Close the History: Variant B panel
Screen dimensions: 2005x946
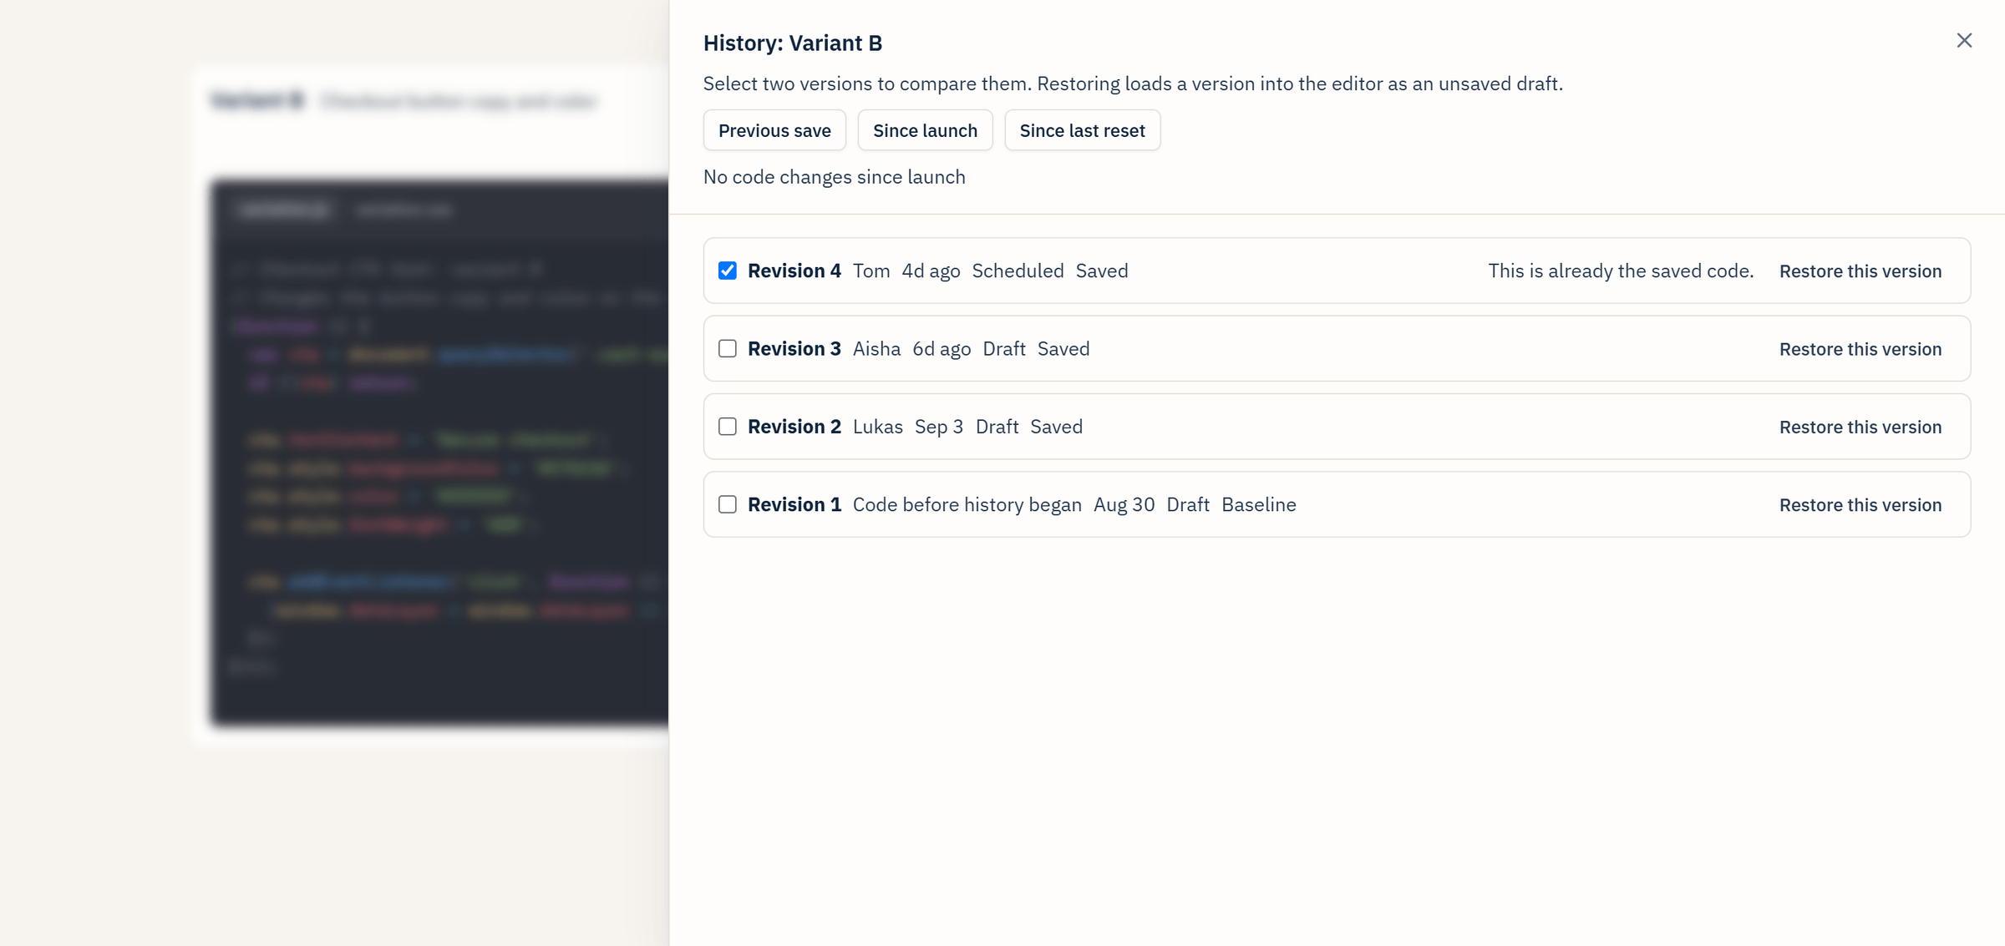(1964, 40)
